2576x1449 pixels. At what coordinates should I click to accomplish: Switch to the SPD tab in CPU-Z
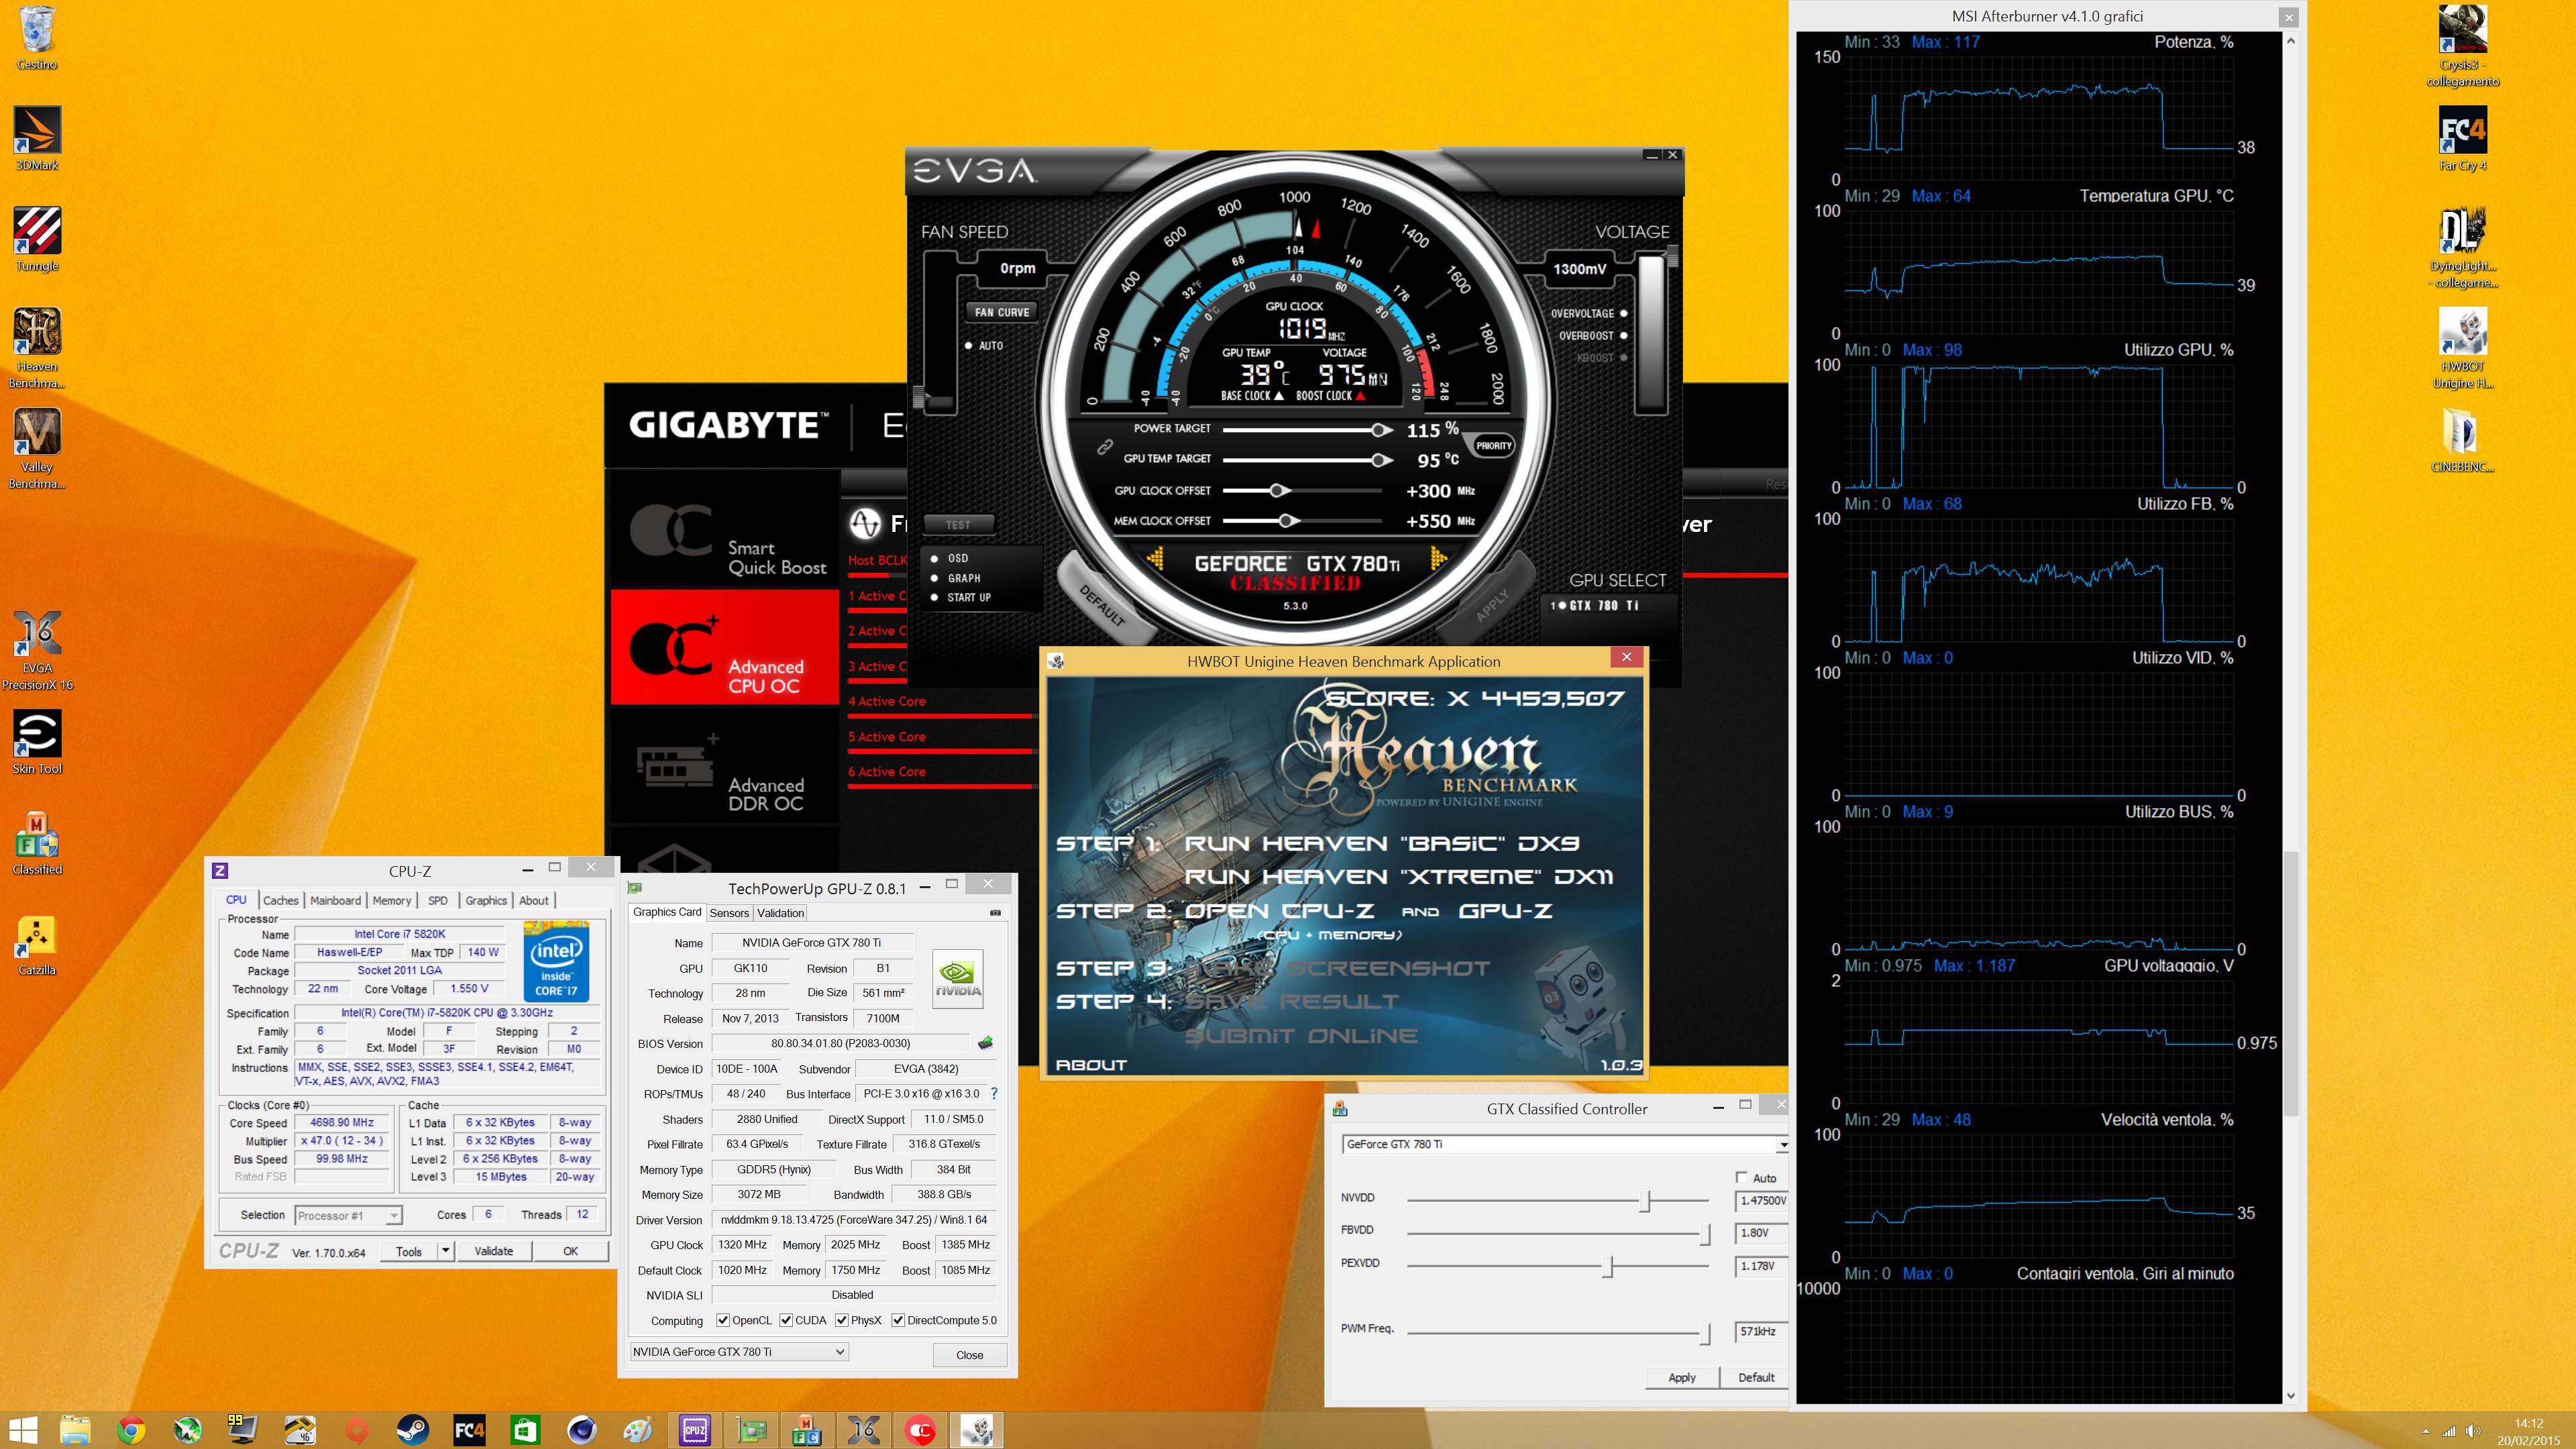point(438,900)
